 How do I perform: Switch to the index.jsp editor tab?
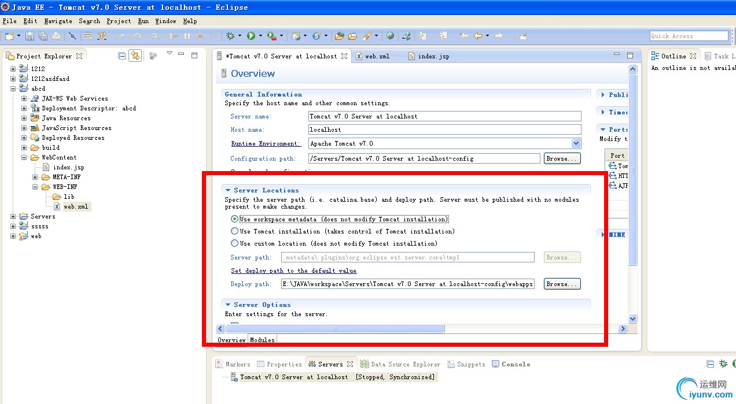point(428,56)
